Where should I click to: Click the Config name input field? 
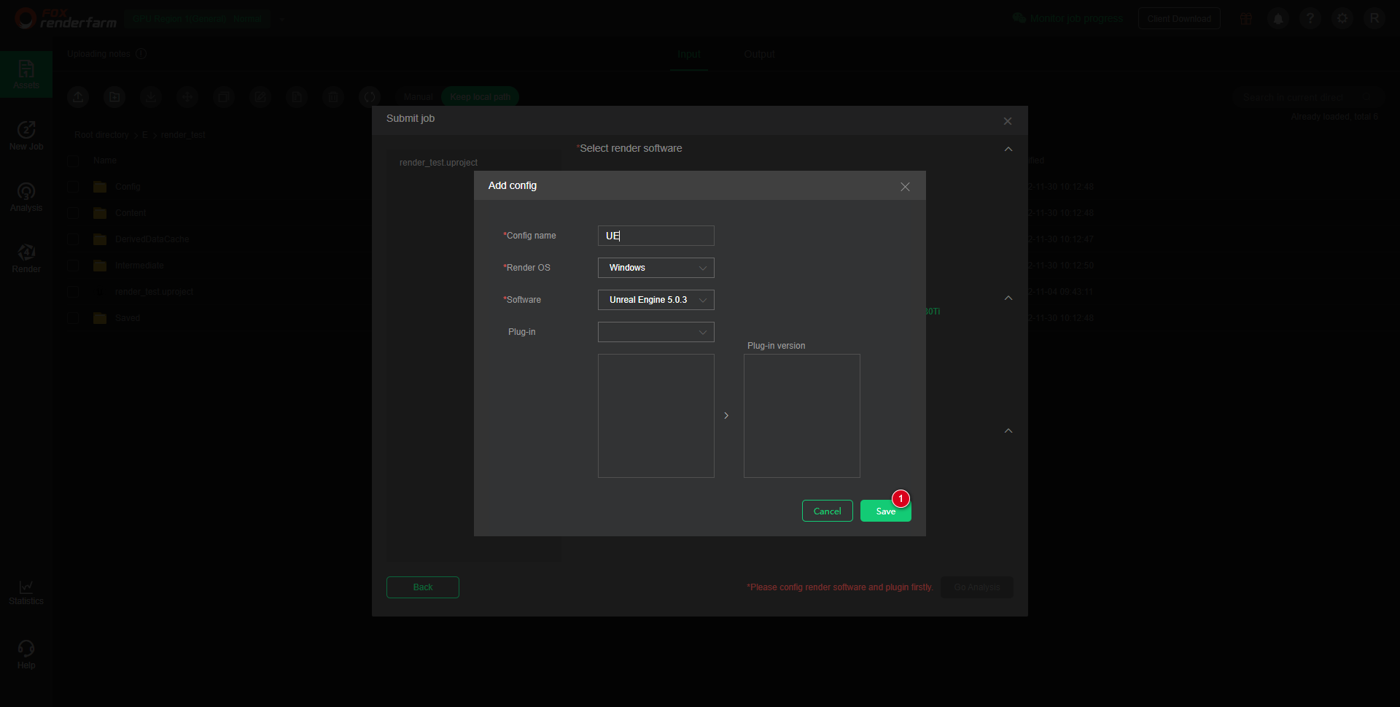click(x=656, y=236)
